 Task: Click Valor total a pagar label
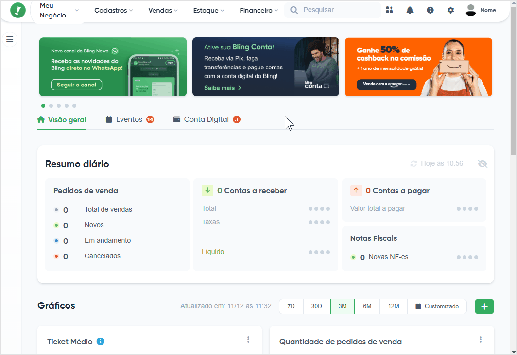coord(378,209)
